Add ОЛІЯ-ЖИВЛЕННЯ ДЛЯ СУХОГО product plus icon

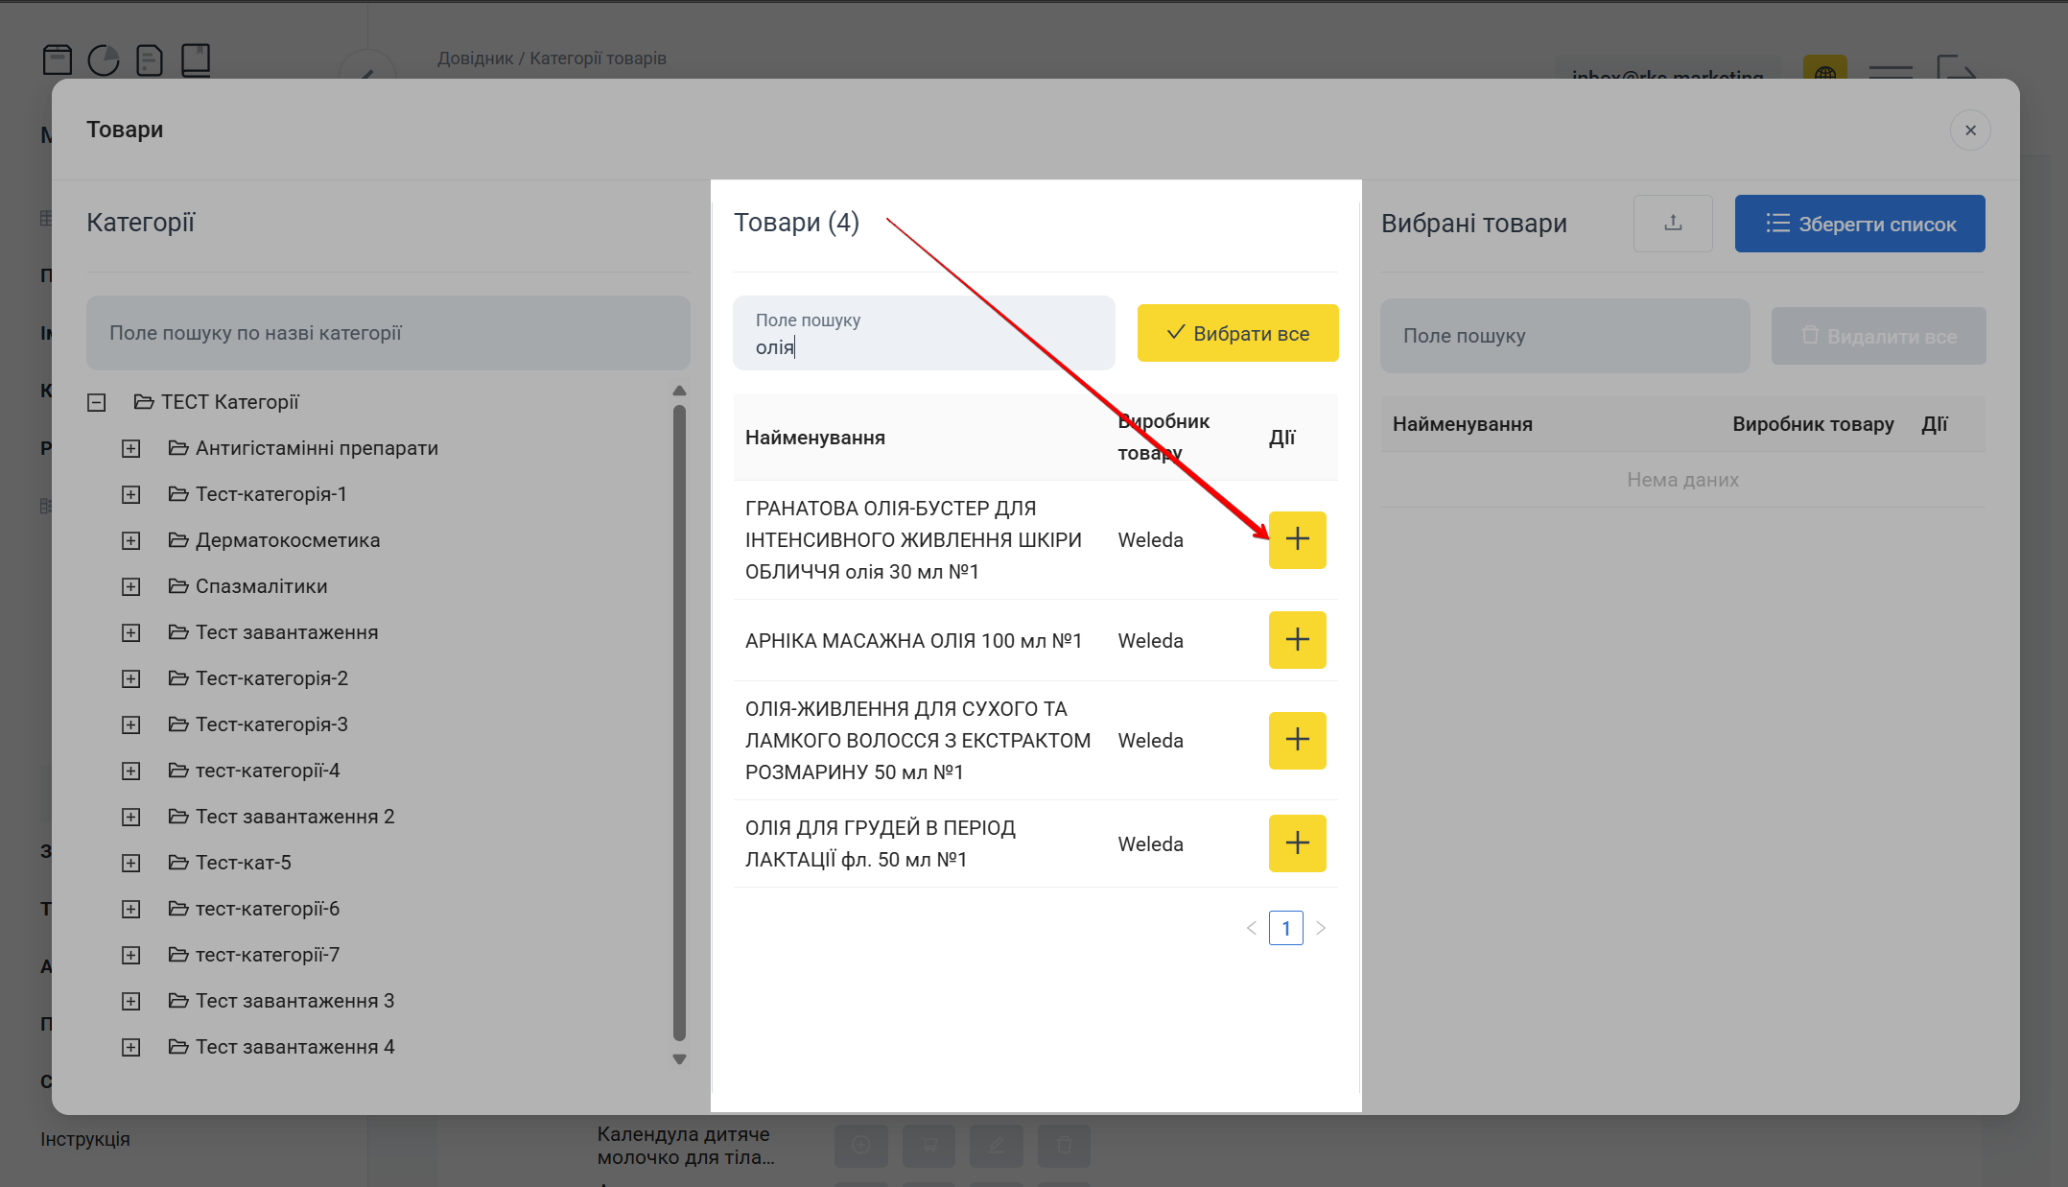tap(1297, 740)
